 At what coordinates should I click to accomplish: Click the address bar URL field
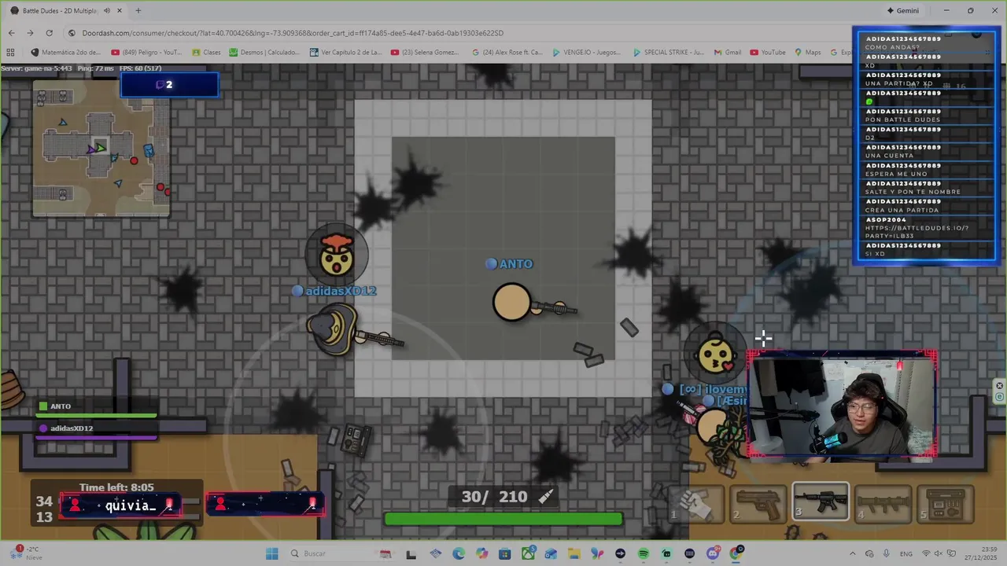coord(456,33)
